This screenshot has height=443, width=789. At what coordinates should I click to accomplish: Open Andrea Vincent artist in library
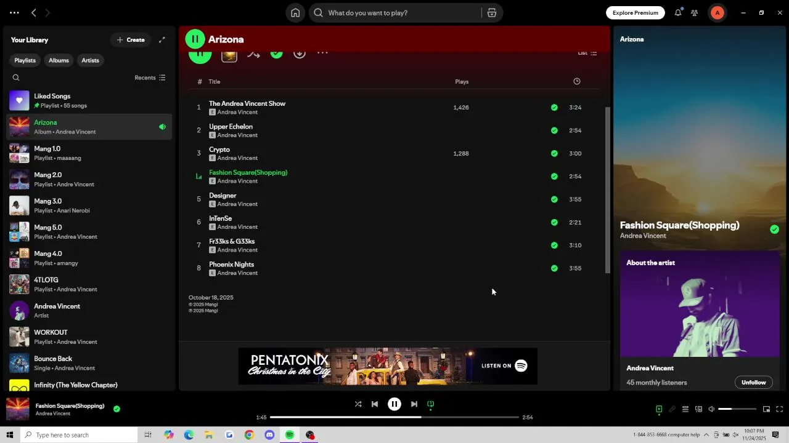pyautogui.click(x=90, y=311)
